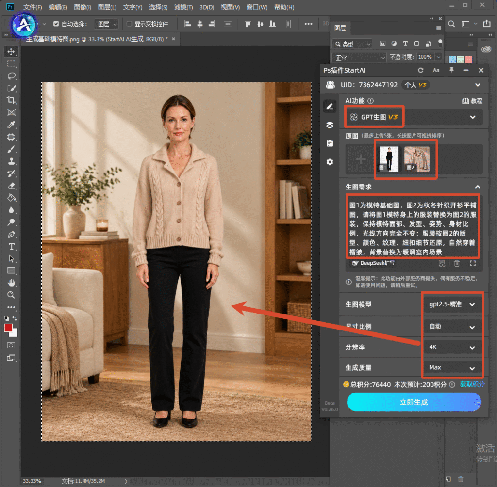The height and width of the screenshot is (487, 497).
Task: Select the Brush tool
Action: (11, 149)
